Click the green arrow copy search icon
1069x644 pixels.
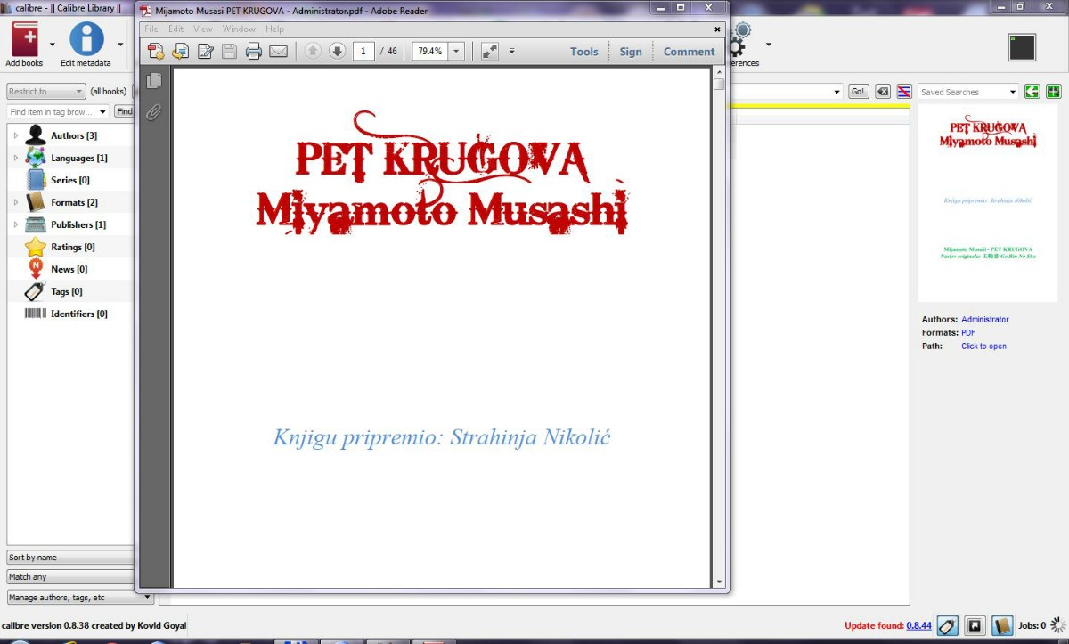[1032, 91]
